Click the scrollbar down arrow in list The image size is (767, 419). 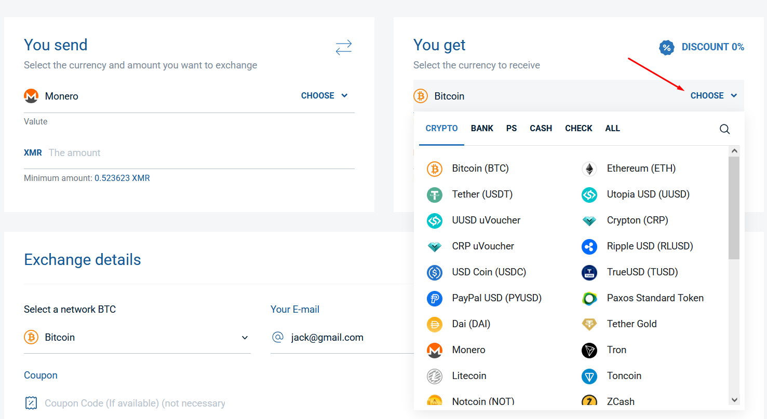tap(734, 400)
